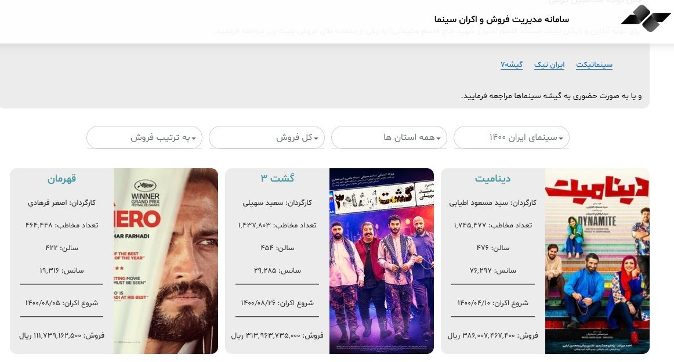The image size is (674, 362).
Task: Expand the سینمای ایران ۱۴۰۰ dropdown
Action: [512, 137]
